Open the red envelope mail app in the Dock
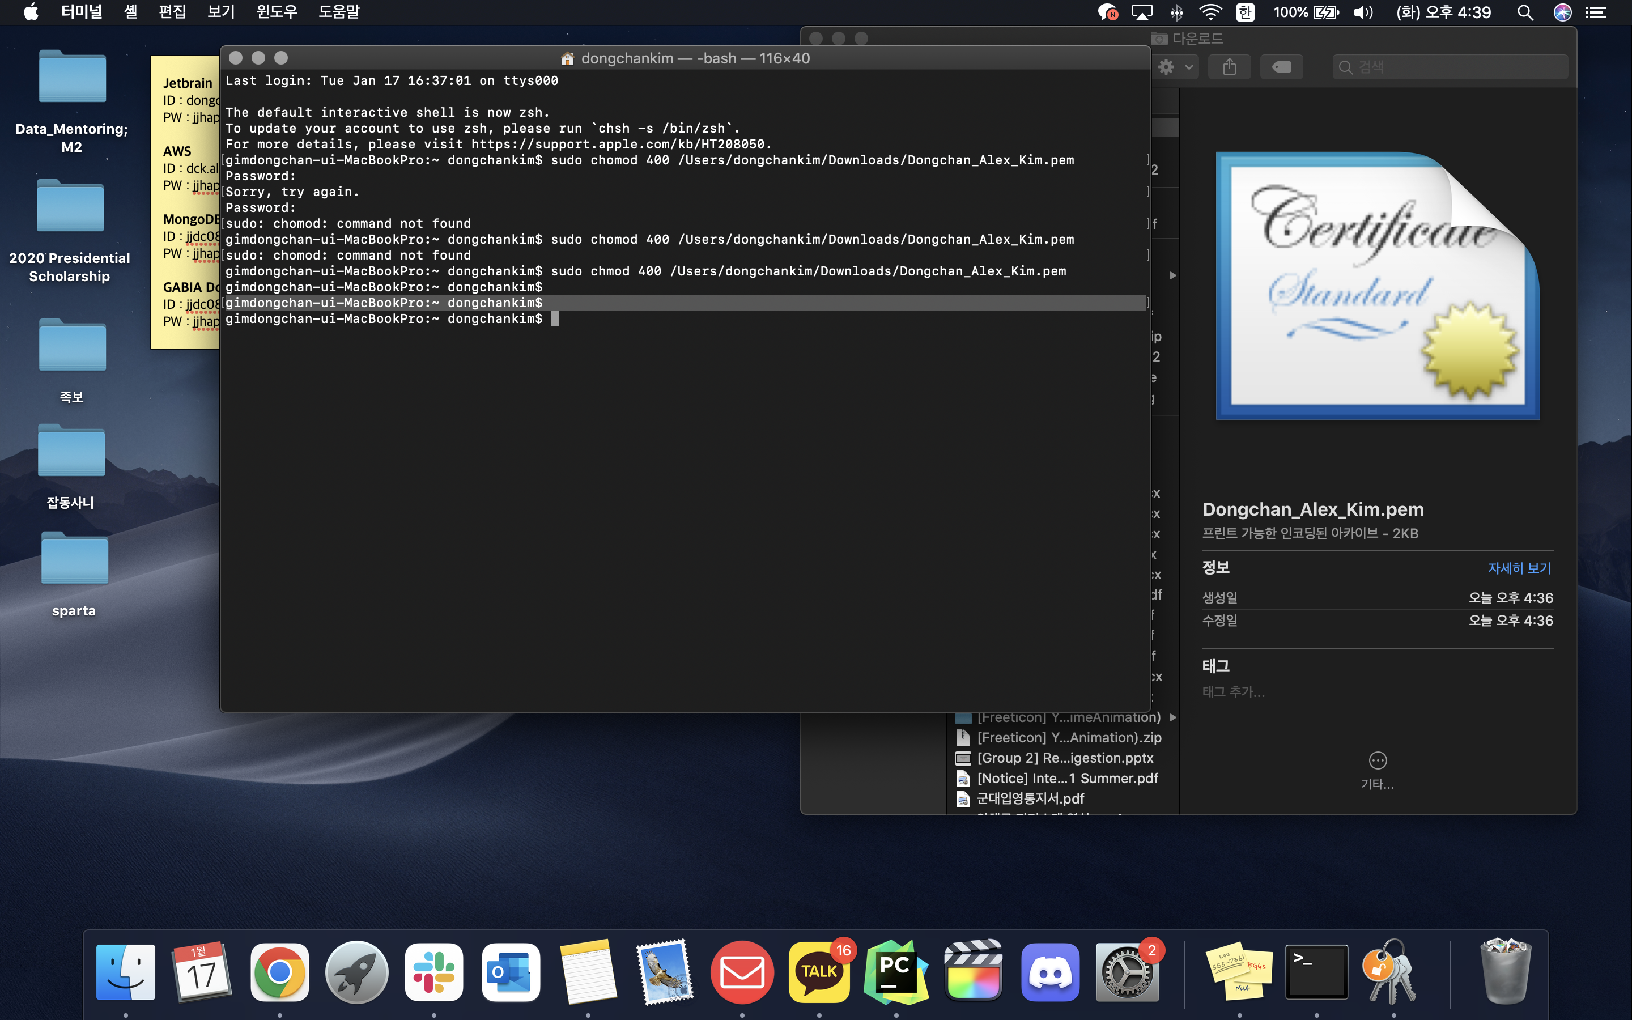Screen dimensions: 1632x1020 742,971
